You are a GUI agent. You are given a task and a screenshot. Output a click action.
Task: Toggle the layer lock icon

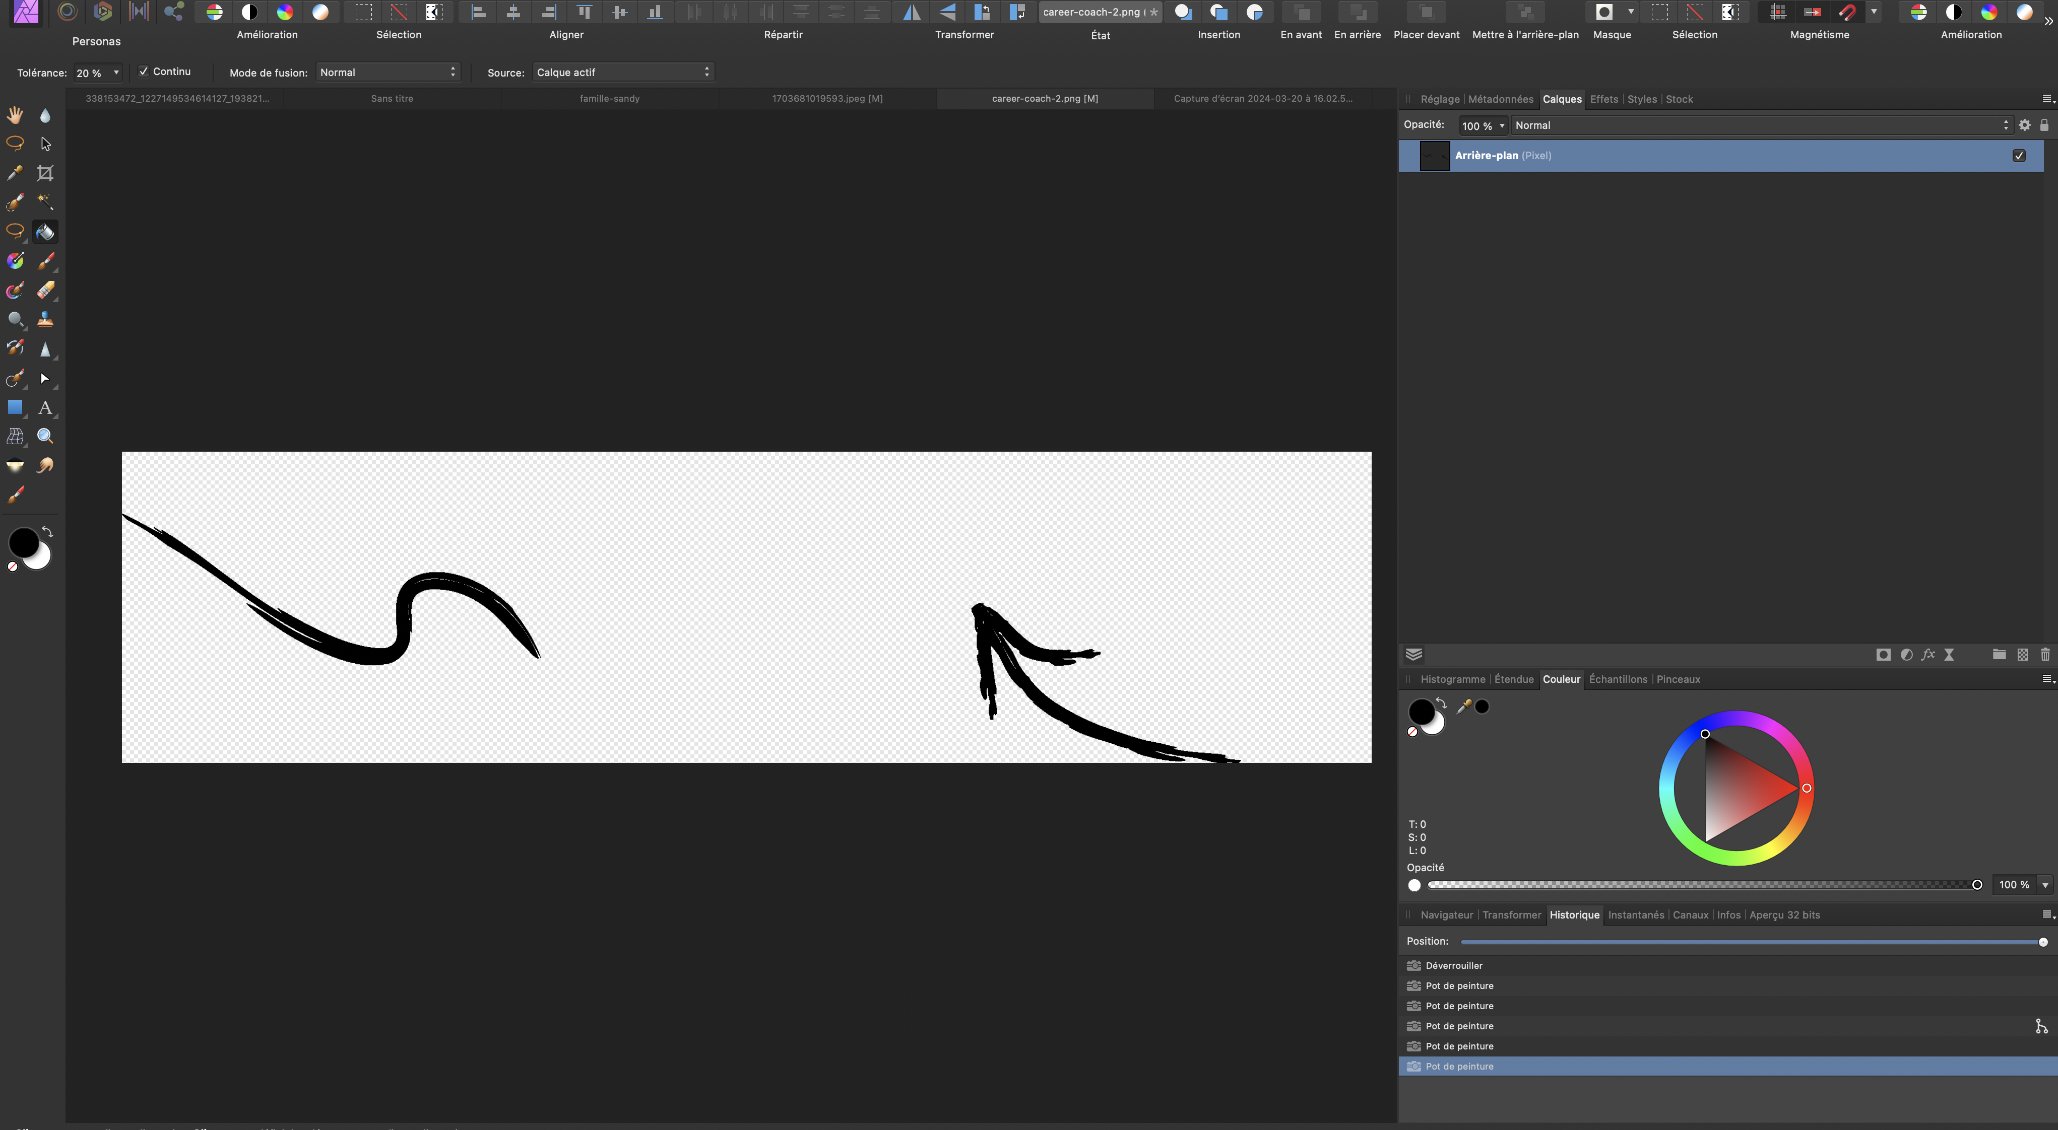(x=2043, y=124)
